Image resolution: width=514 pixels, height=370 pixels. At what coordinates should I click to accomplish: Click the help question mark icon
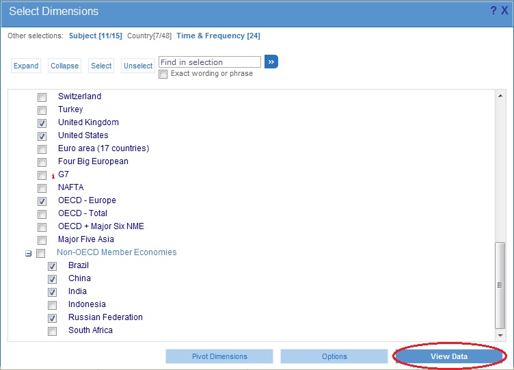point(493,11)
